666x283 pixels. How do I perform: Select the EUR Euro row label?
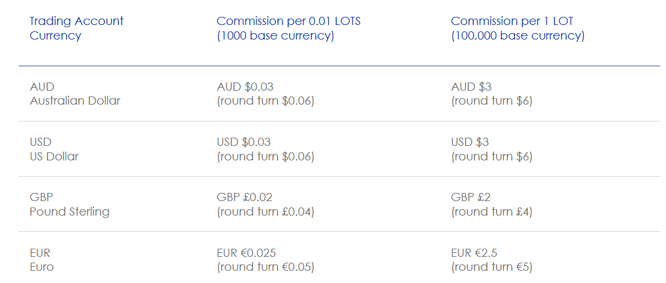[42, 260]
